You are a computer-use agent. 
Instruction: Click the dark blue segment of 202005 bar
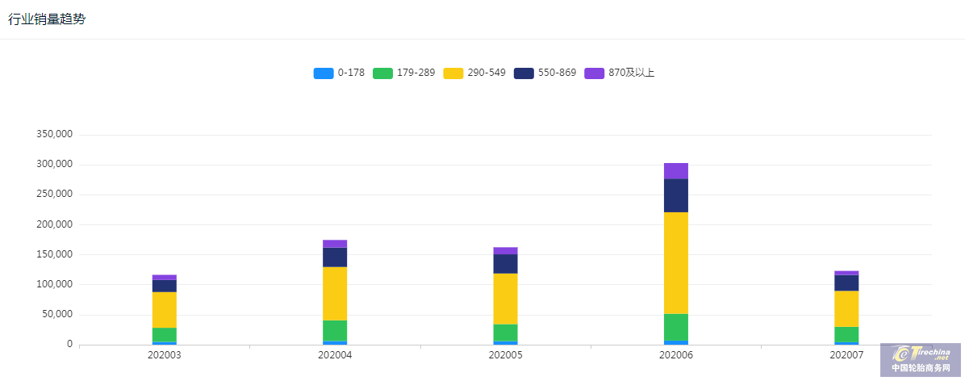tap(505, 264)
